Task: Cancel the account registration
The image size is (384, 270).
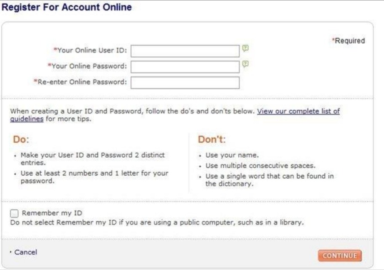Action: pos(26,252)
